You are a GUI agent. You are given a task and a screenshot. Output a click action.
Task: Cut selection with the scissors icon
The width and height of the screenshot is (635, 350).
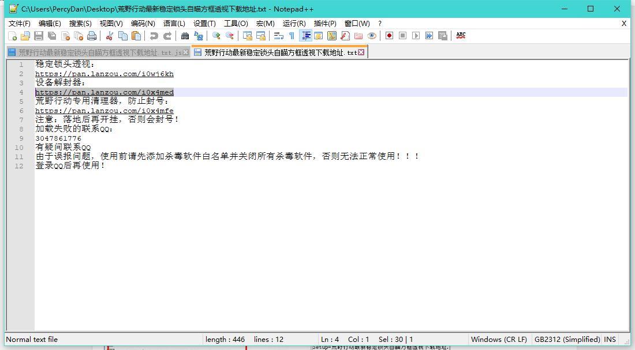coord(109,36)
